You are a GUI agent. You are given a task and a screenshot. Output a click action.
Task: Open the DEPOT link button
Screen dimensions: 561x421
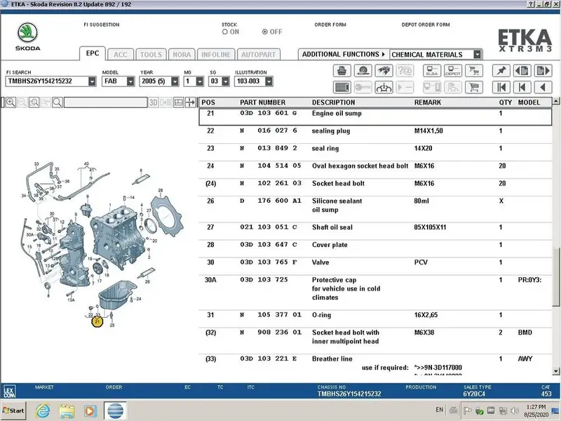[453, 71]
